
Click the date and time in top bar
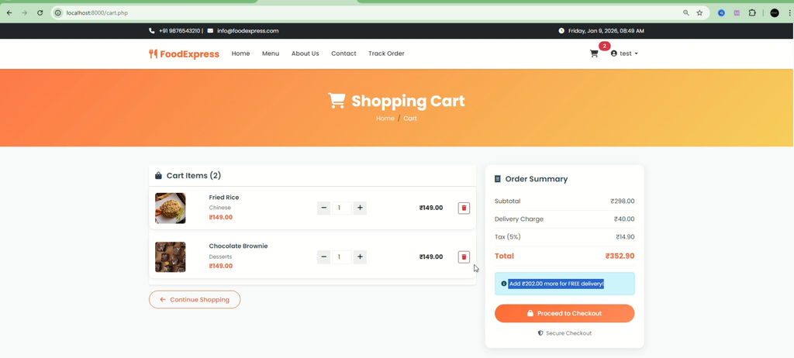click(606, 31)
